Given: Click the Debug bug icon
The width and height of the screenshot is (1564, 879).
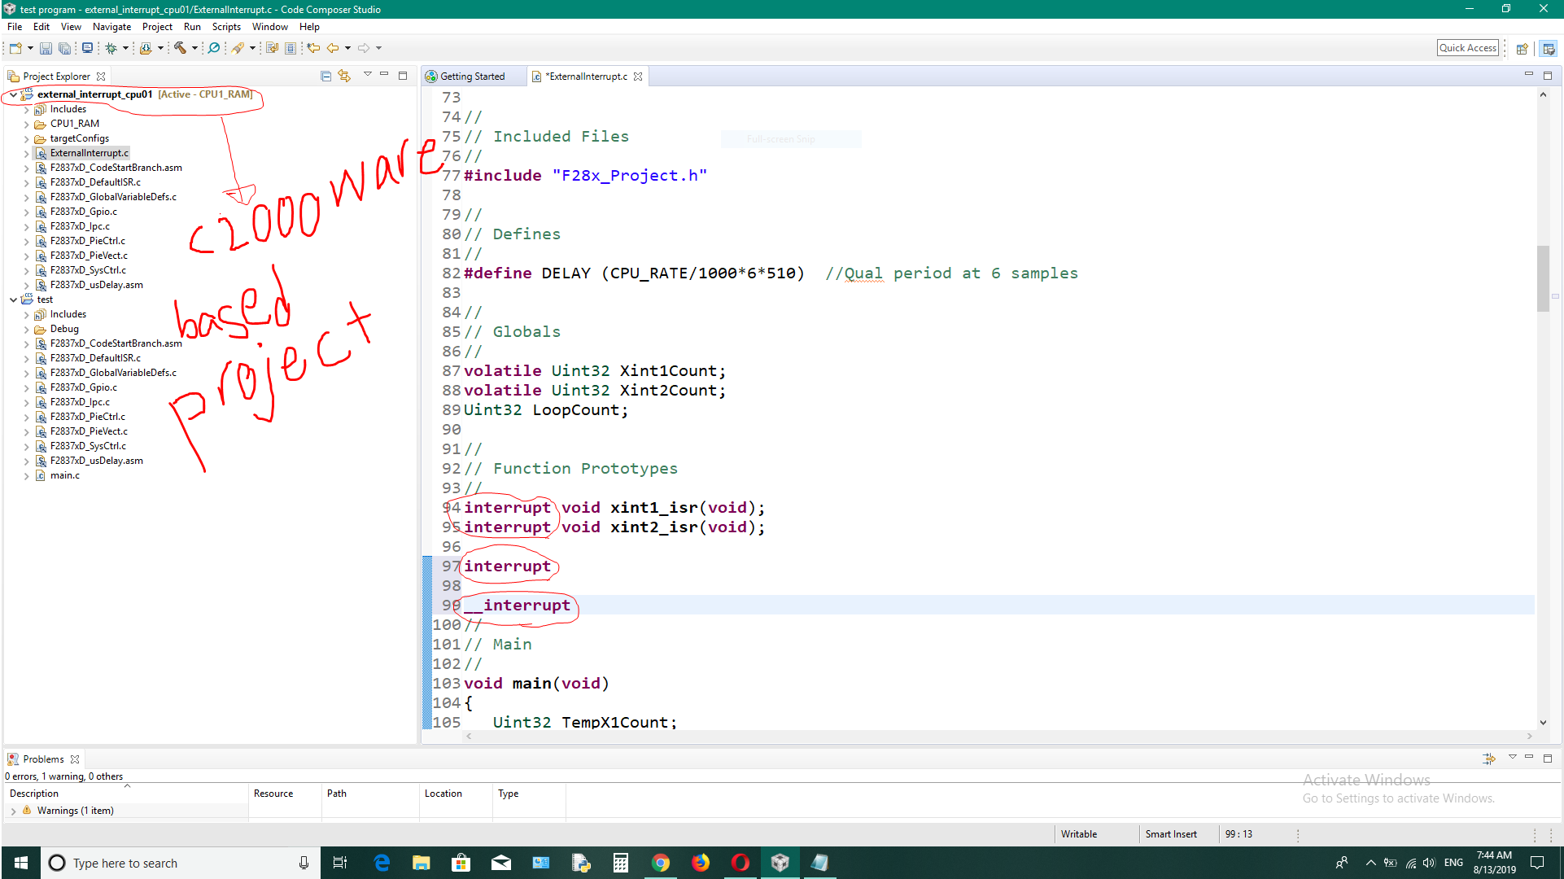Looking at the screenshot, I should [x=111, y=49].
